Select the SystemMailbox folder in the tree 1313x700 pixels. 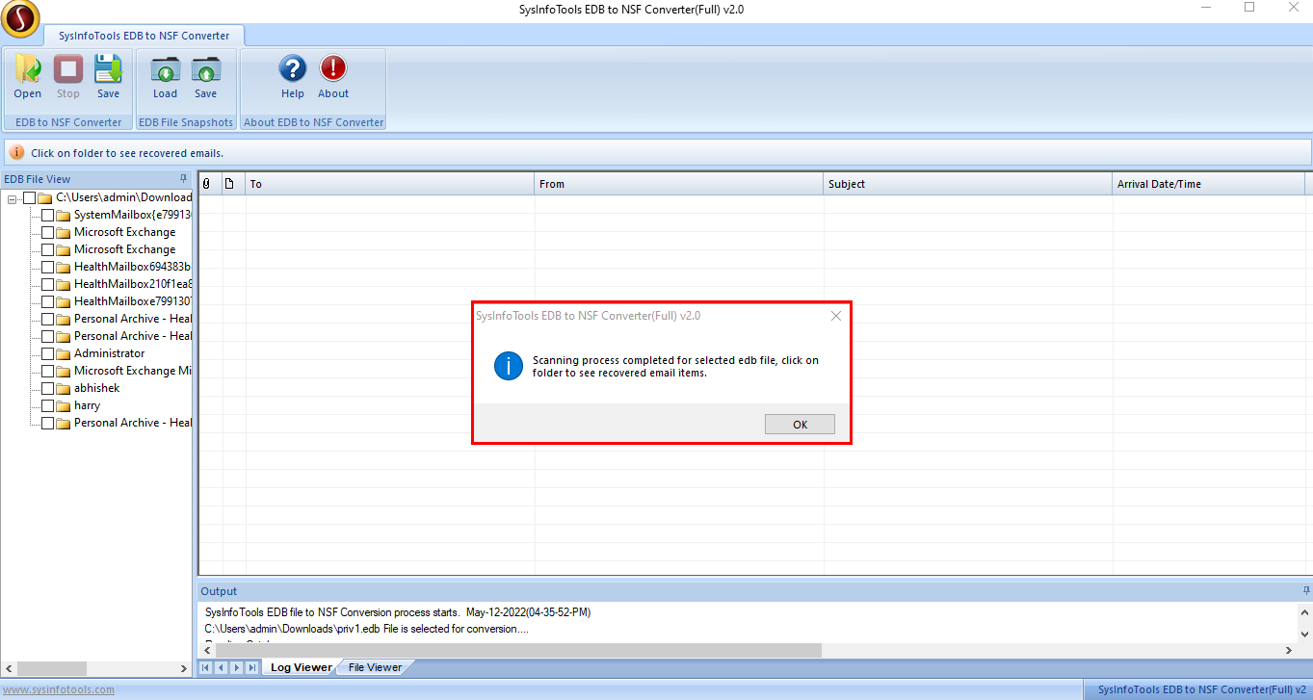pyautogui.click(x=133, y=215)
